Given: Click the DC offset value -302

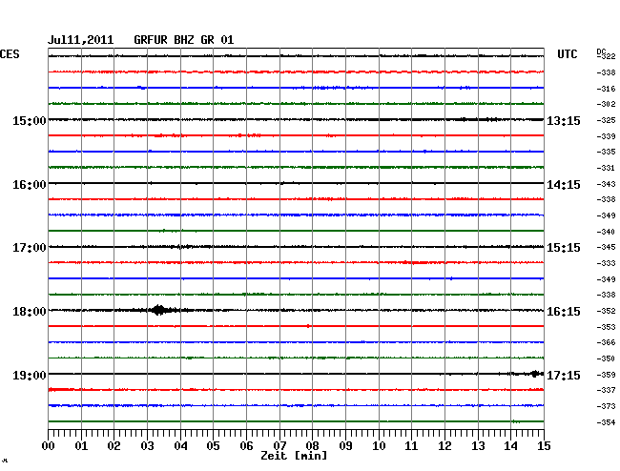Looking at the screenshot, I should 606,104.
